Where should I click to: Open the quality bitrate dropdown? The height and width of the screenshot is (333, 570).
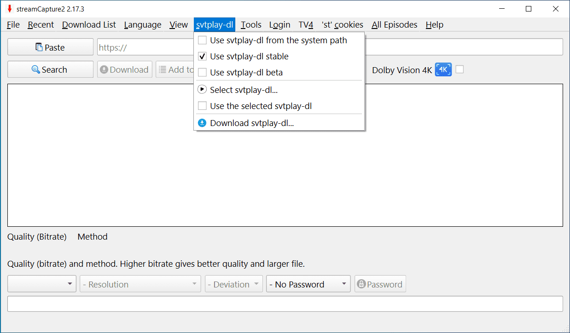pos(42,284)
